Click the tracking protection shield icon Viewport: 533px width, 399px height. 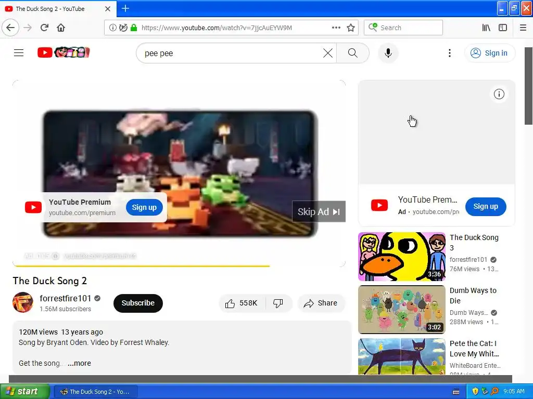(123, 28)
